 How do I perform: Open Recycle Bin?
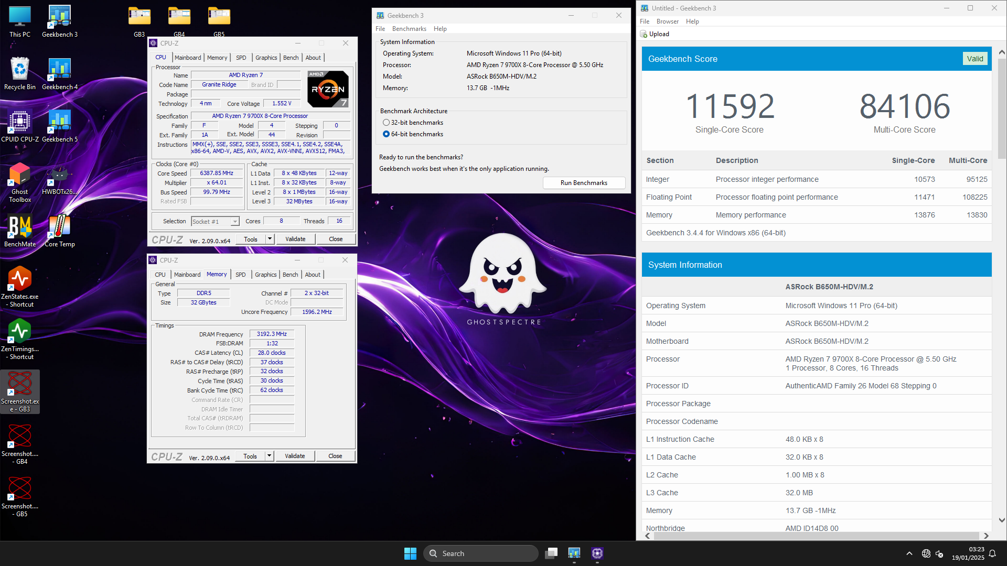tap(20, 74)
